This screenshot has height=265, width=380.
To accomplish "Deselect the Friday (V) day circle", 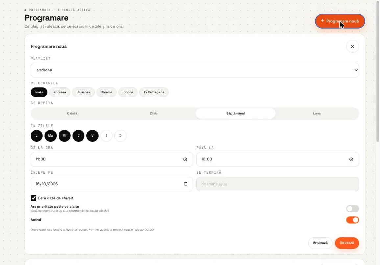I will (92, 136).
